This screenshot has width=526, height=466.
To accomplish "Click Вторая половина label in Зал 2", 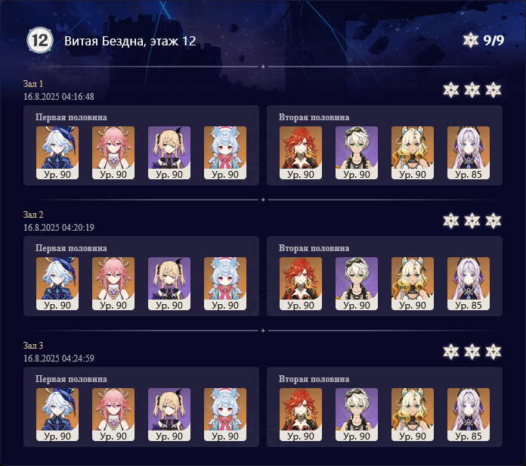I will click(x=314, y=248).
